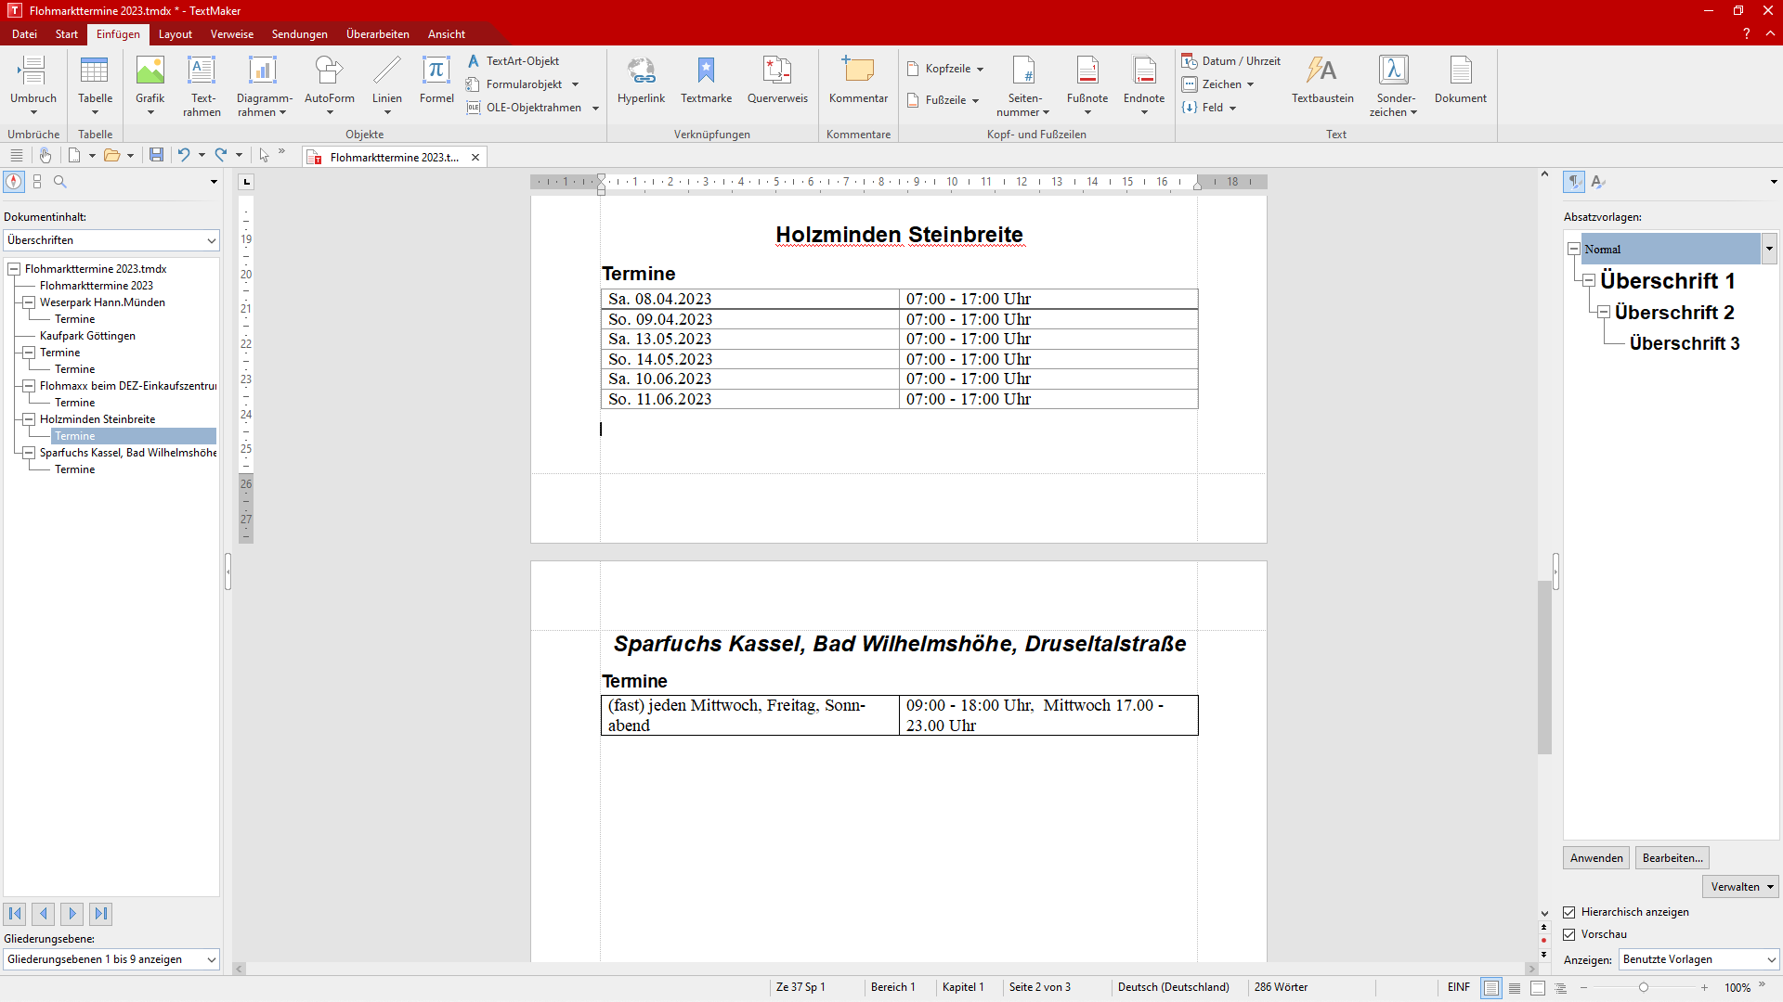The image size is (1783, 1002).
Task: Switch to the Sendungen ribbon tab
Action: 299,34
